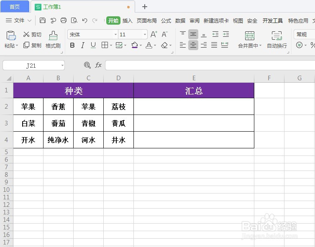The height and width of the screenshot is (247, 315).
Task: Click the formula bar input field
Action: point(210,65)
